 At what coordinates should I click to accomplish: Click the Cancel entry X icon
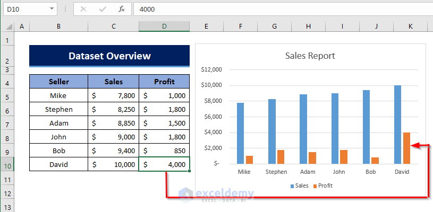(x=83, y=9)
